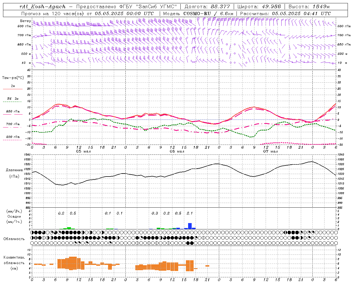This screenshot has width=352, height=282.
Task: Select the Давление pressure panel label
Action: tap(14, 170)
